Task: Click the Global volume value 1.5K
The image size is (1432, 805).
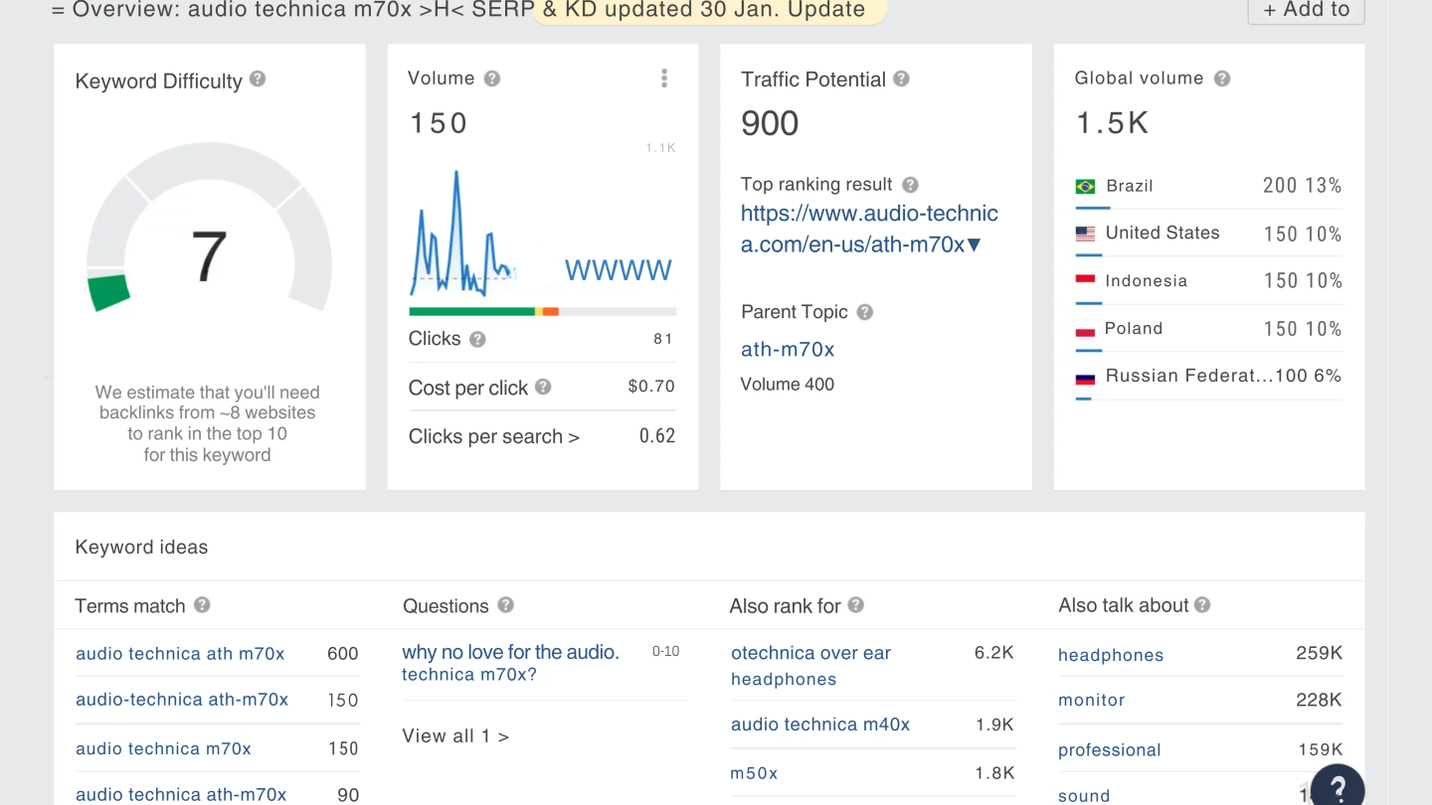Action: [x=1112, y=123]
